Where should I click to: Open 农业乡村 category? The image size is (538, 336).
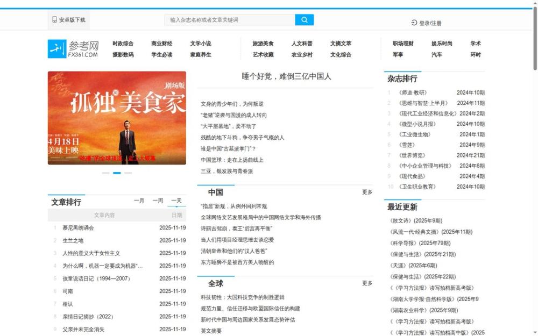click(302, 54)
